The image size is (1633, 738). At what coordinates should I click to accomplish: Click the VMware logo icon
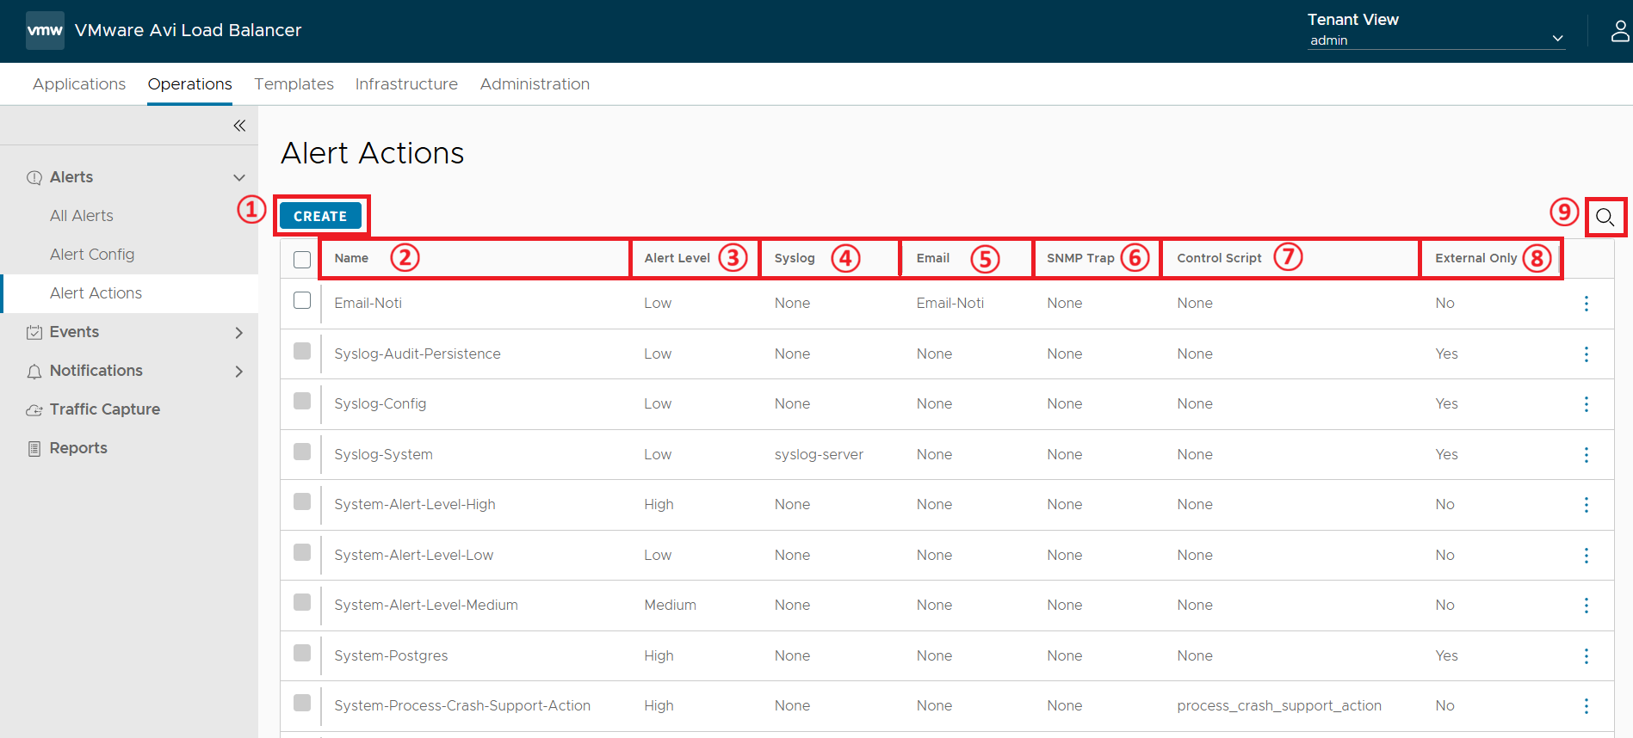45,30
